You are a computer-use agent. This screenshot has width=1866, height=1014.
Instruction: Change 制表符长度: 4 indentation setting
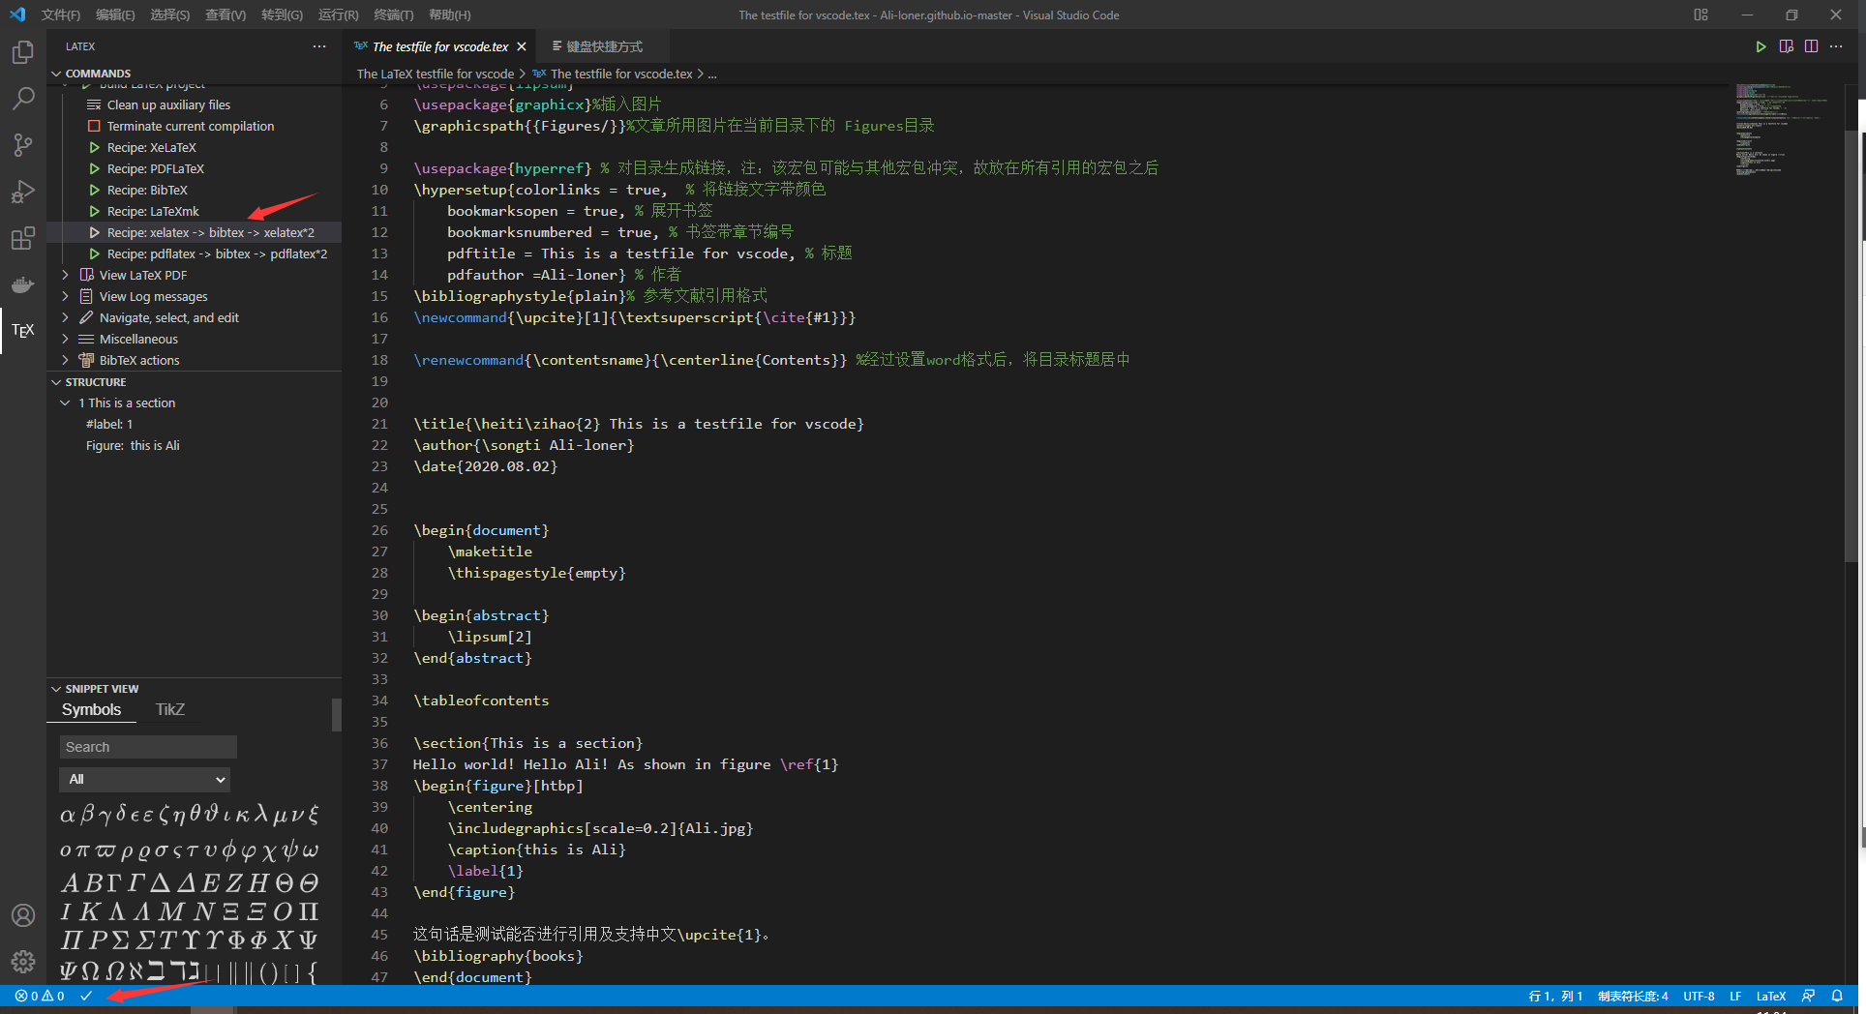(1633, 996)
